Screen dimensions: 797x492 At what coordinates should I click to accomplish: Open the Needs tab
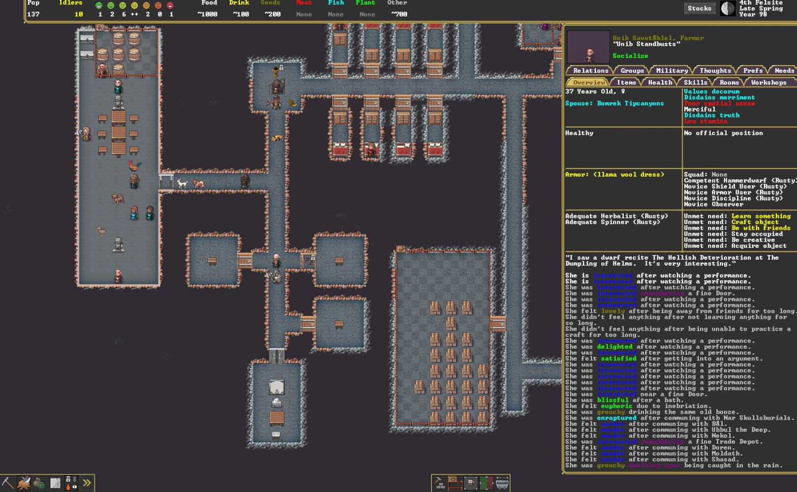[784, 70]
